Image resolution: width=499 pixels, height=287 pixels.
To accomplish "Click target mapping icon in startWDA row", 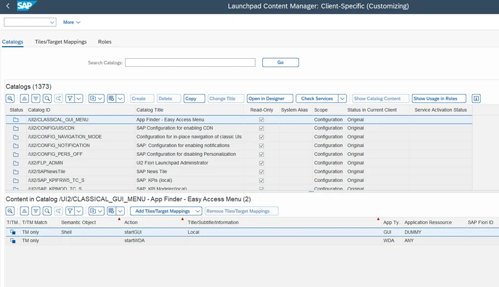I will point(13,241).
